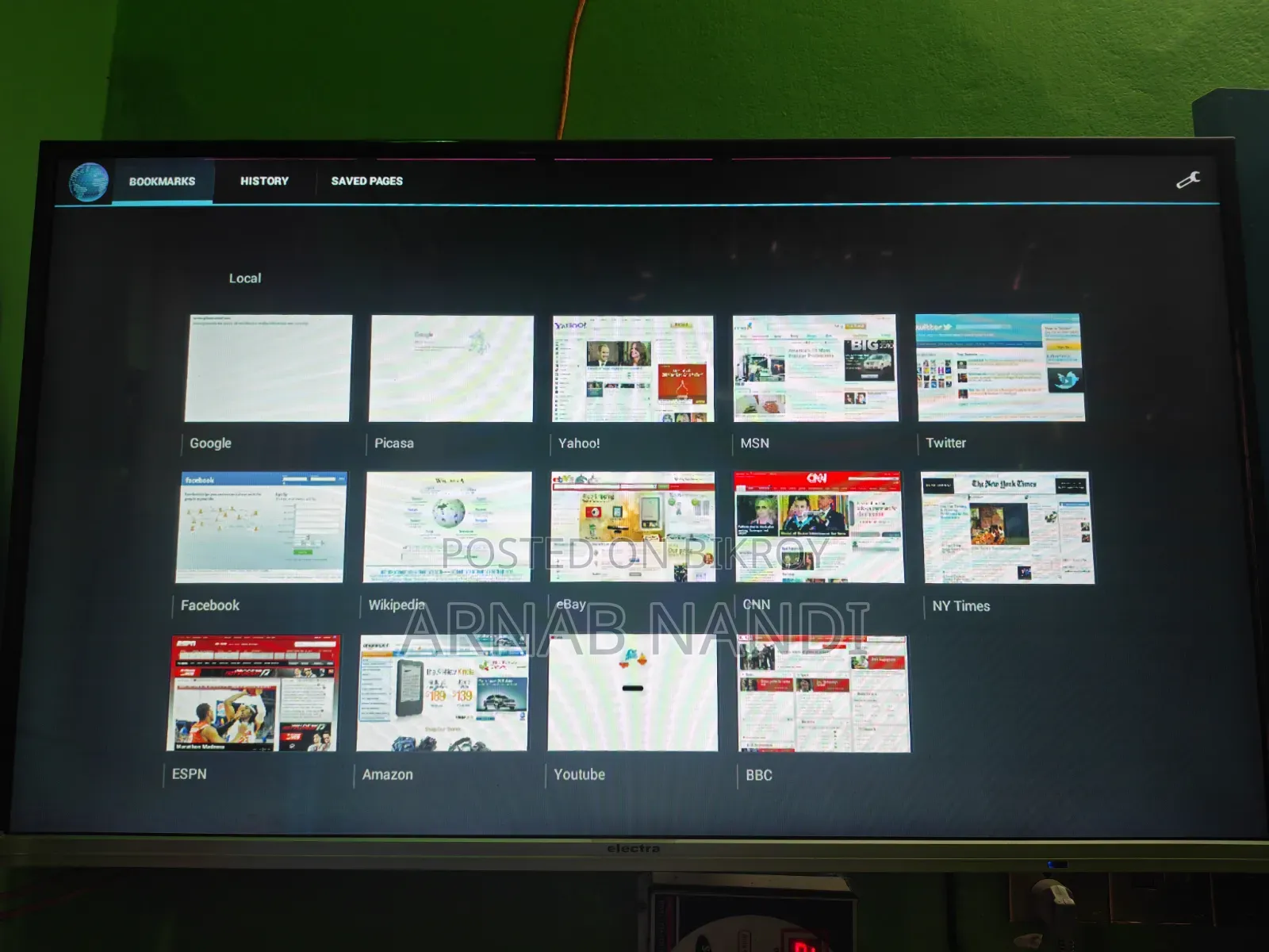Click the Amazon bookmark label
The height and width of the screenshot is (952, 1269).
coord(387,774)
